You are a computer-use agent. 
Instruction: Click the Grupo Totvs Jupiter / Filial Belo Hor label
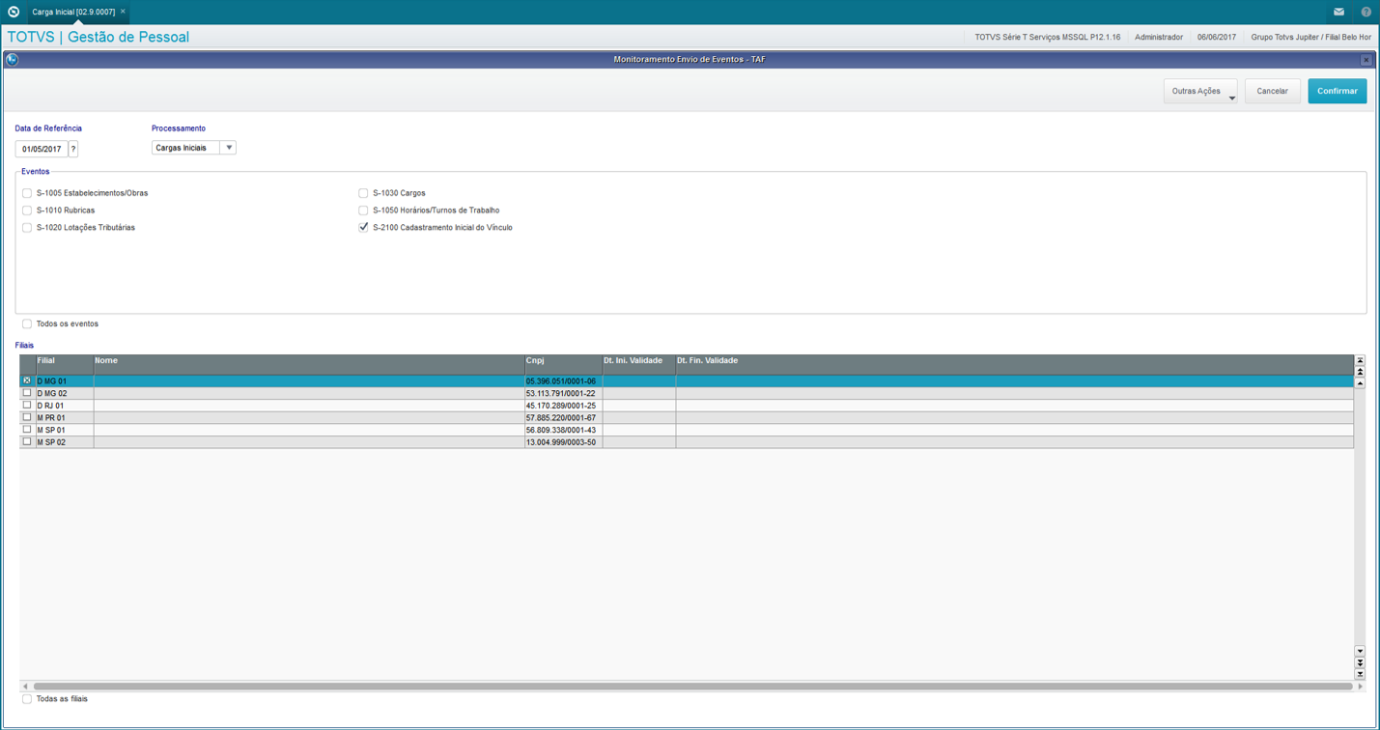pyautogui.click(x=1310, y=38)
